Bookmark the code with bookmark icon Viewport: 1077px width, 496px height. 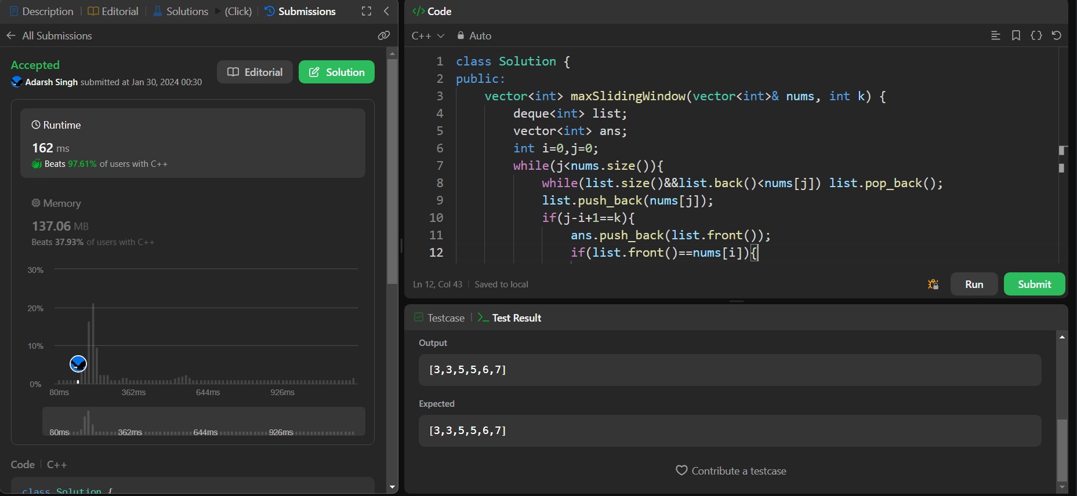click(1016, 35)
